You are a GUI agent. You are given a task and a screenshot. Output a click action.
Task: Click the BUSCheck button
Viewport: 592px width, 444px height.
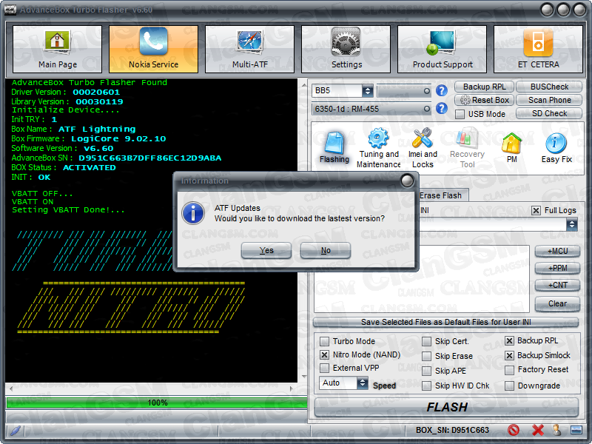[549, 87]
